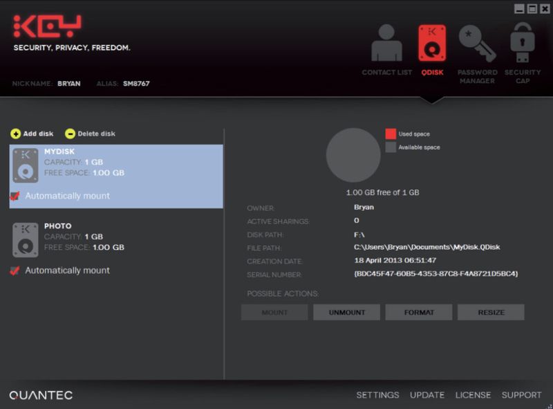Open Password Manager key icon
This screenshot has height=409, width=553.
click(477, 43)
